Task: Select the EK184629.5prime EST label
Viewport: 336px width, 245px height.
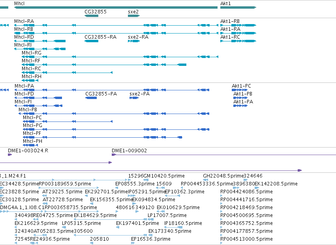Action: [96, 215]
